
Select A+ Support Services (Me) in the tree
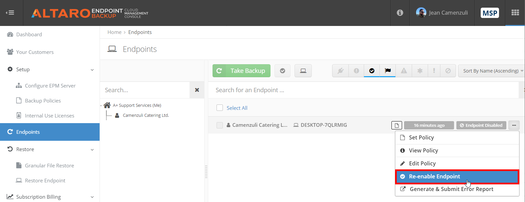(x=137, y=105)
